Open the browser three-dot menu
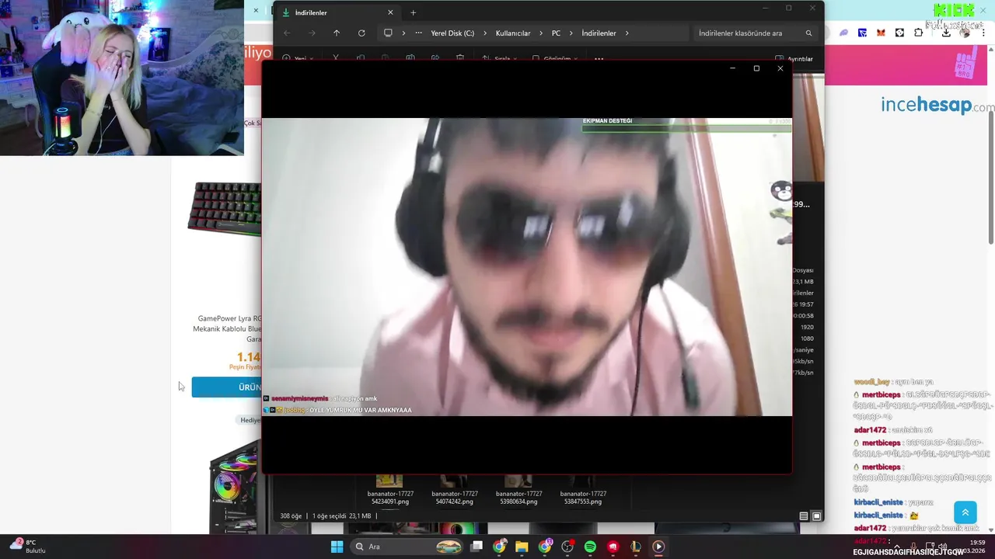 click(x=983, y=33)
